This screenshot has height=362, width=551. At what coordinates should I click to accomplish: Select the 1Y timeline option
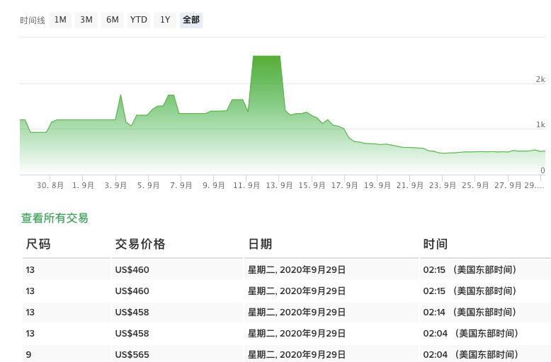point(165,20)
